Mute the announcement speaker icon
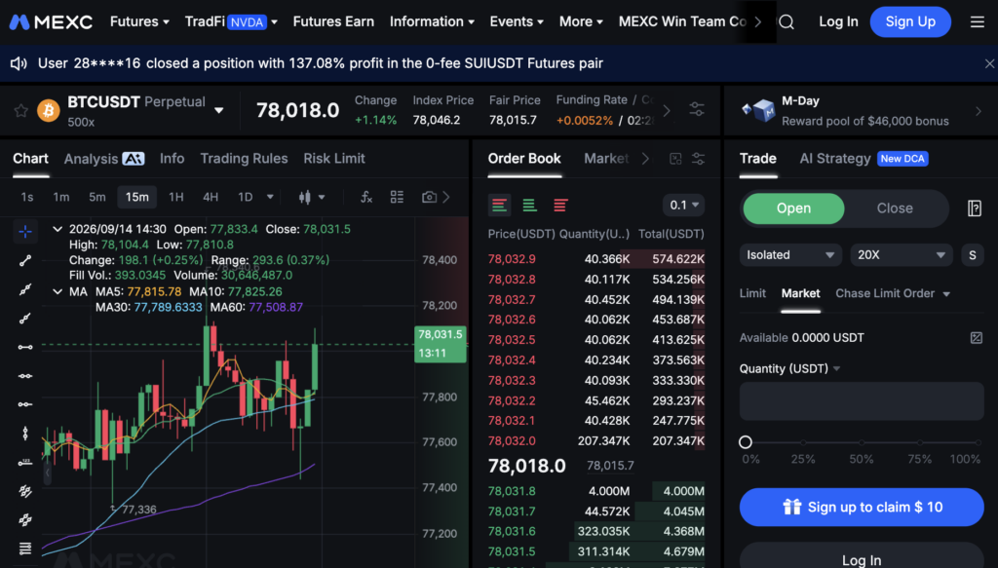Image resolution: width=998 pixels, height=568 pixels. tap(19, 63)
